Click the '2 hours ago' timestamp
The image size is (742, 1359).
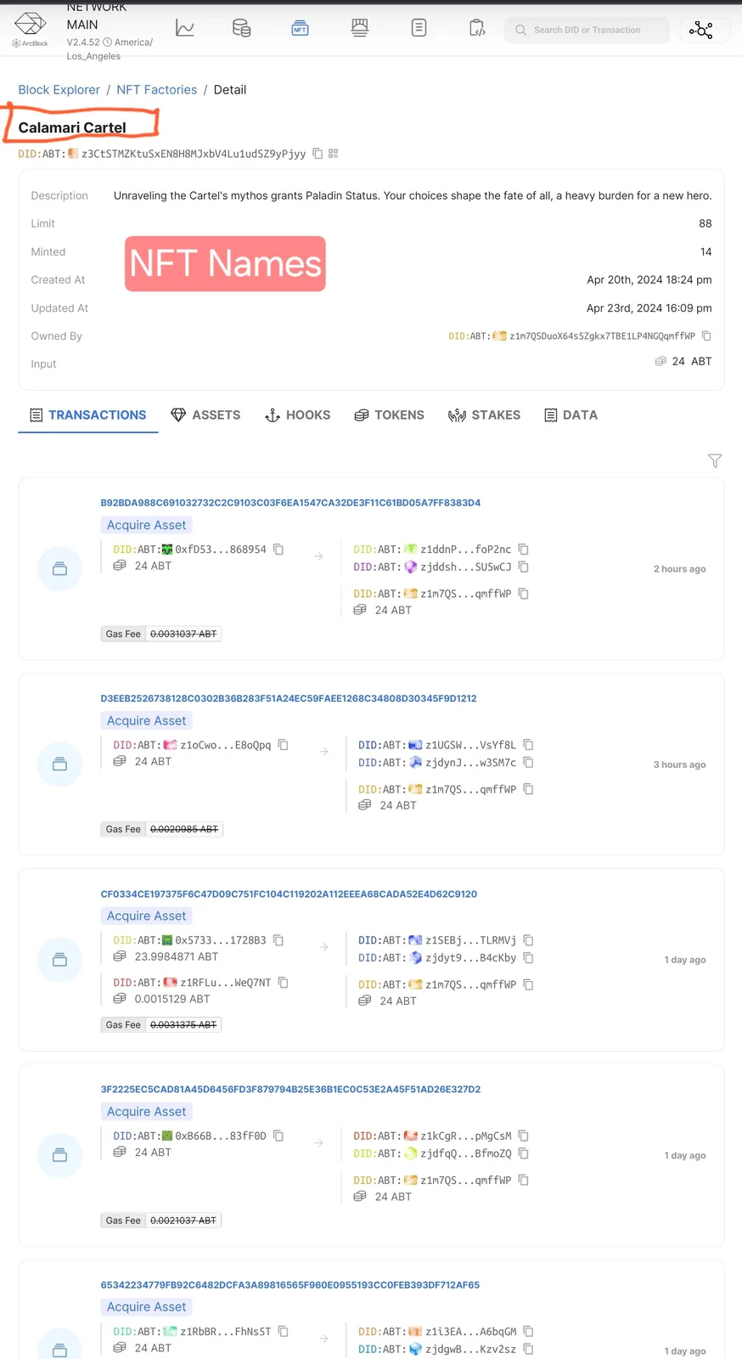pos(679,569)
